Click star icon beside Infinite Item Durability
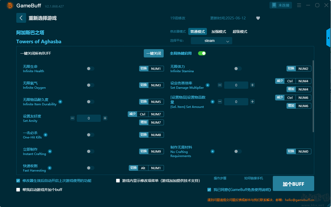This screenshot has height=207, width=331. [x=60, y=102]
